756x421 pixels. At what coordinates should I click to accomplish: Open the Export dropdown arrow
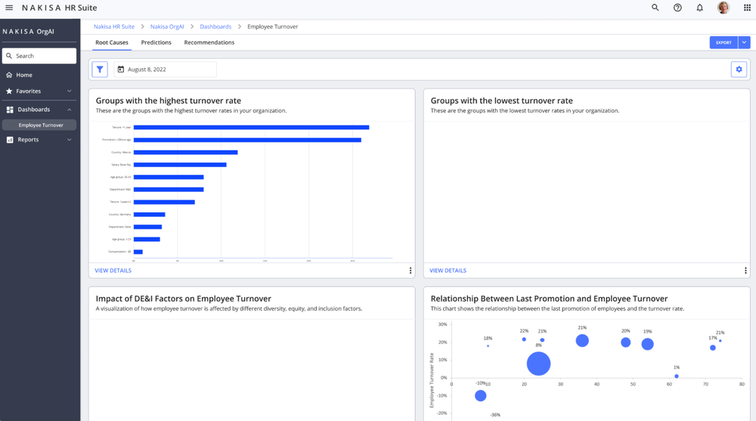[x=745, y=42]
